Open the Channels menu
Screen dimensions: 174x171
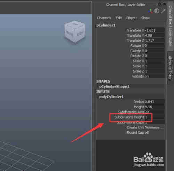104,18
